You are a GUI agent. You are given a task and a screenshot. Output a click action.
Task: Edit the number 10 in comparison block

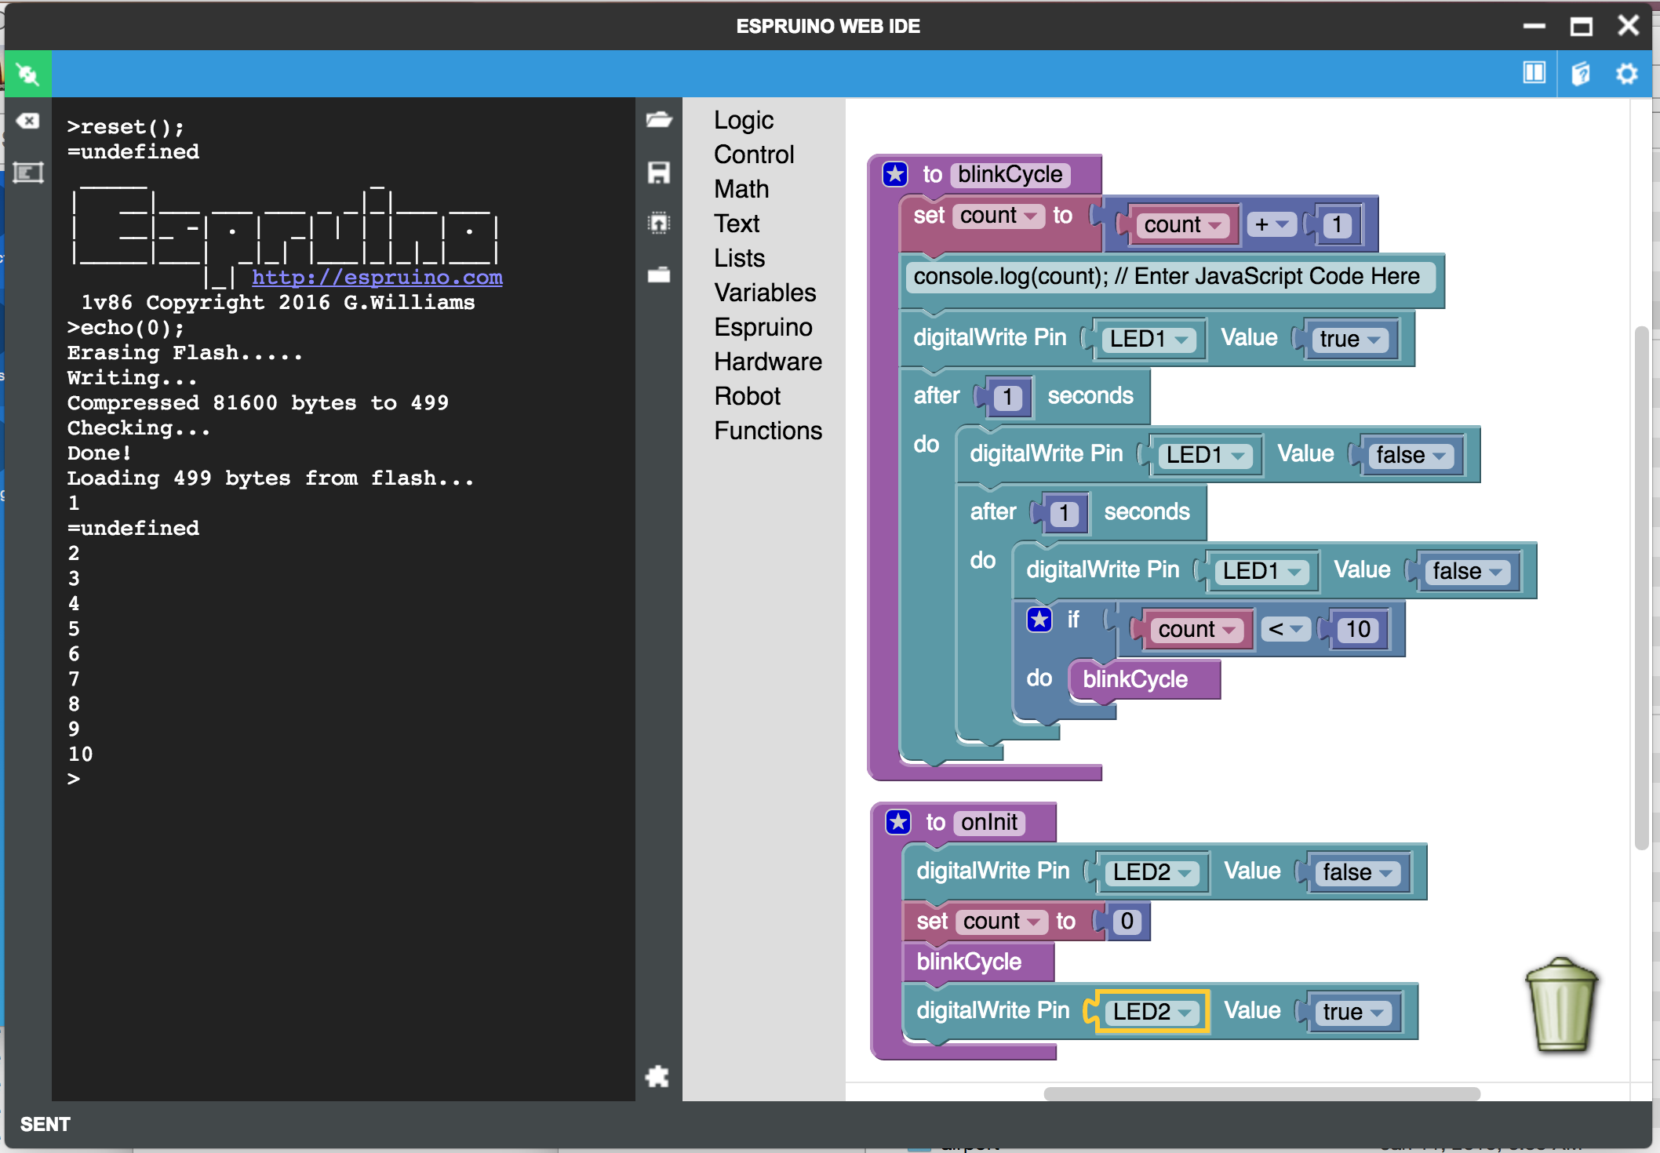coord(1358,629)
